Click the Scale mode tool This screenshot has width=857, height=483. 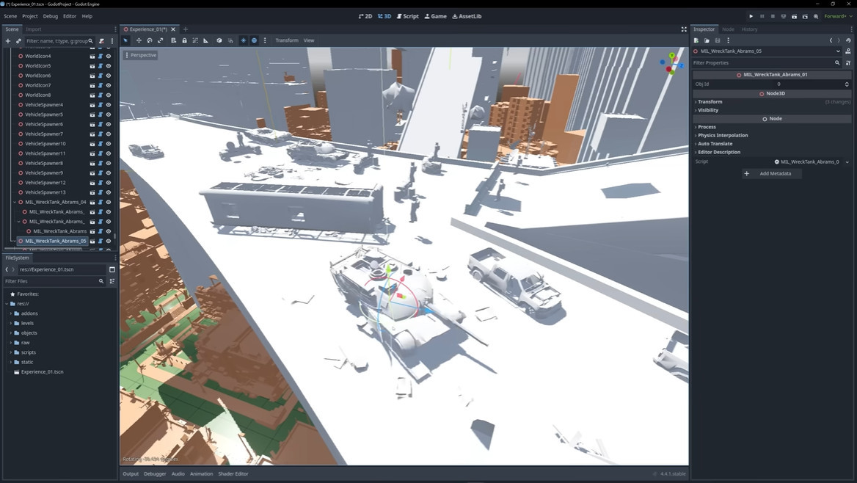[x=160, y=40]
